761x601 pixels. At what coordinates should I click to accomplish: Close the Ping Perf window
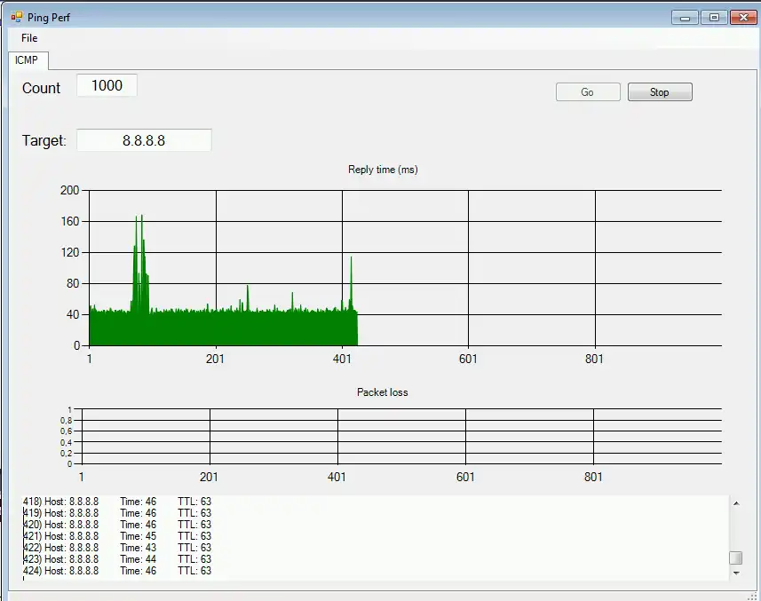[x=743, y=18]
